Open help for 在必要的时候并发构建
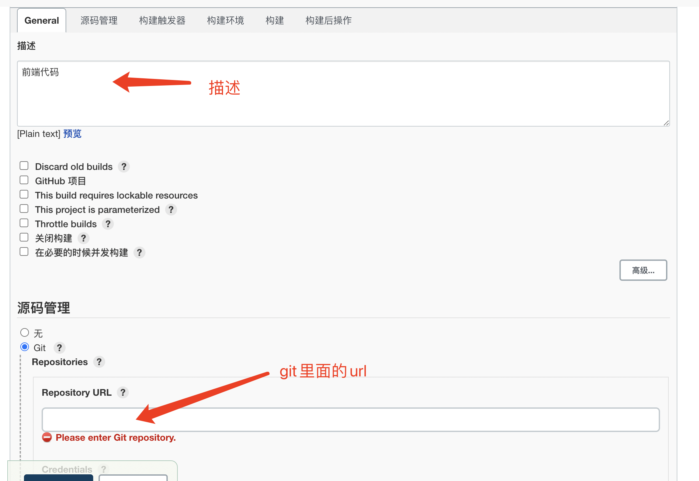 [x=139, y=252]
